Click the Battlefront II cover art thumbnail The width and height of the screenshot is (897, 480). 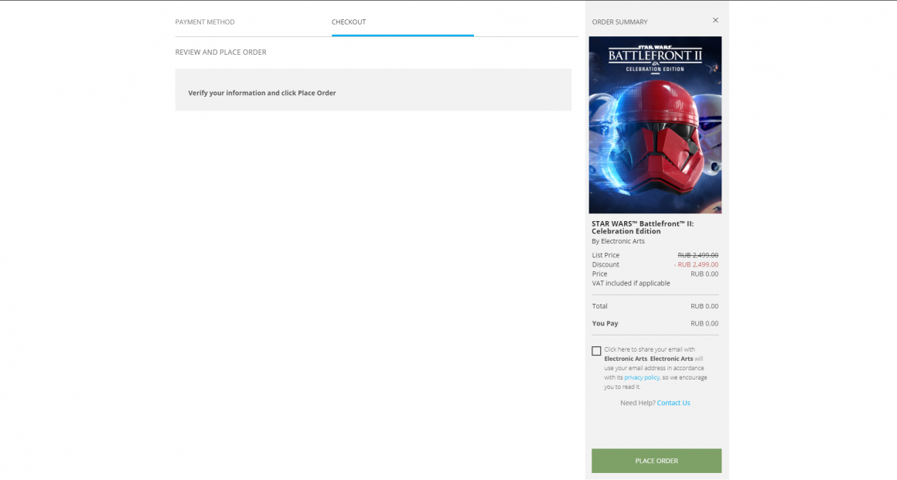(655, 125)
